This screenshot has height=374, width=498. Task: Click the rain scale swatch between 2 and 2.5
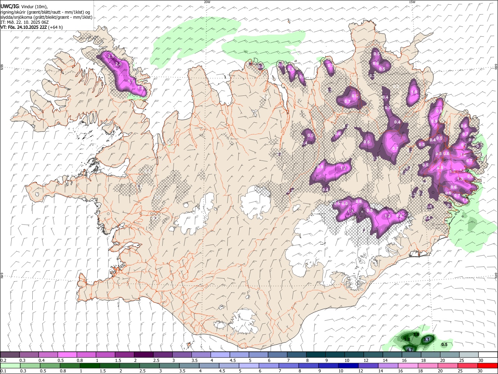pos(129,366)
